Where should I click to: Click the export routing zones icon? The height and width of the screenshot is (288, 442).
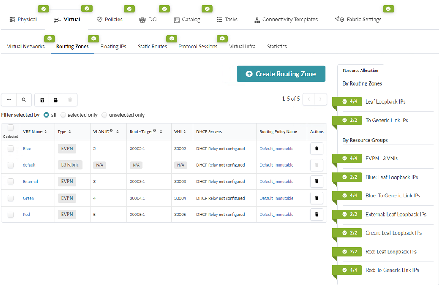tap(56, 100)
